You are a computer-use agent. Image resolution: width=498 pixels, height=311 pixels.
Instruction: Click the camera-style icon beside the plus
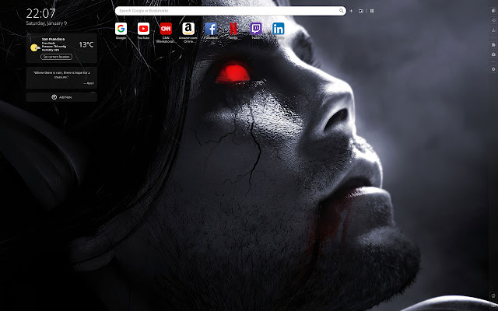pyautogui.click(x=361, y=11)
